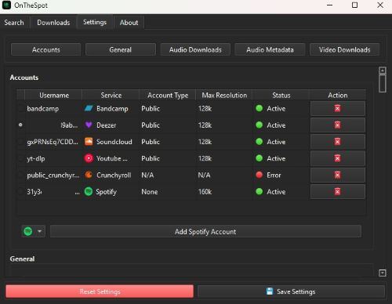Viewport: 392px width, 304px height.
Task: Minimize the OnTheSpot window
Action: [330, 5]
